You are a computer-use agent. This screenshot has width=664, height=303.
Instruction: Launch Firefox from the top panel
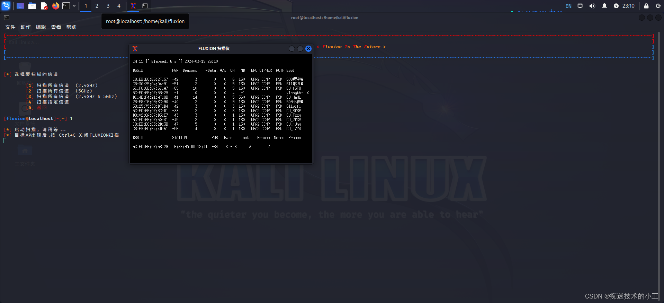(x=56, y=6)
